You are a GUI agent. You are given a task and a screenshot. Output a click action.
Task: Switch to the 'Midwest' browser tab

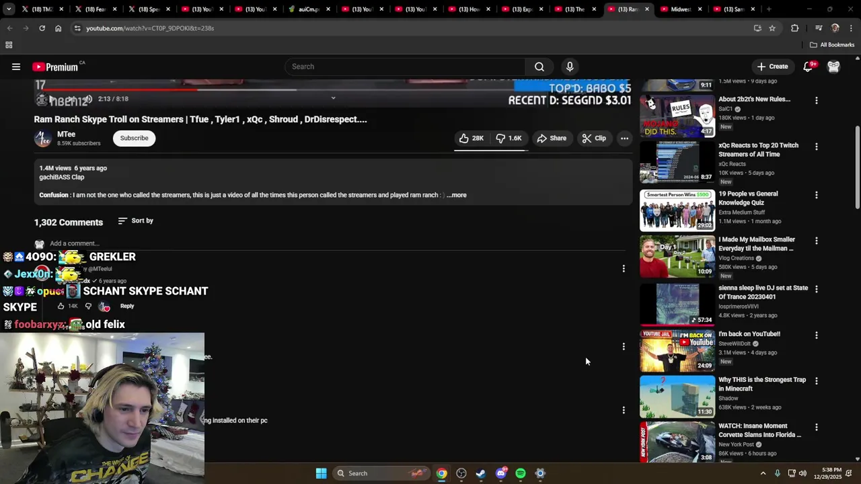(681, 9)
